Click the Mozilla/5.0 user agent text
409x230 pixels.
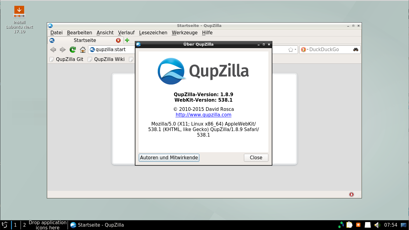[203, 129]
